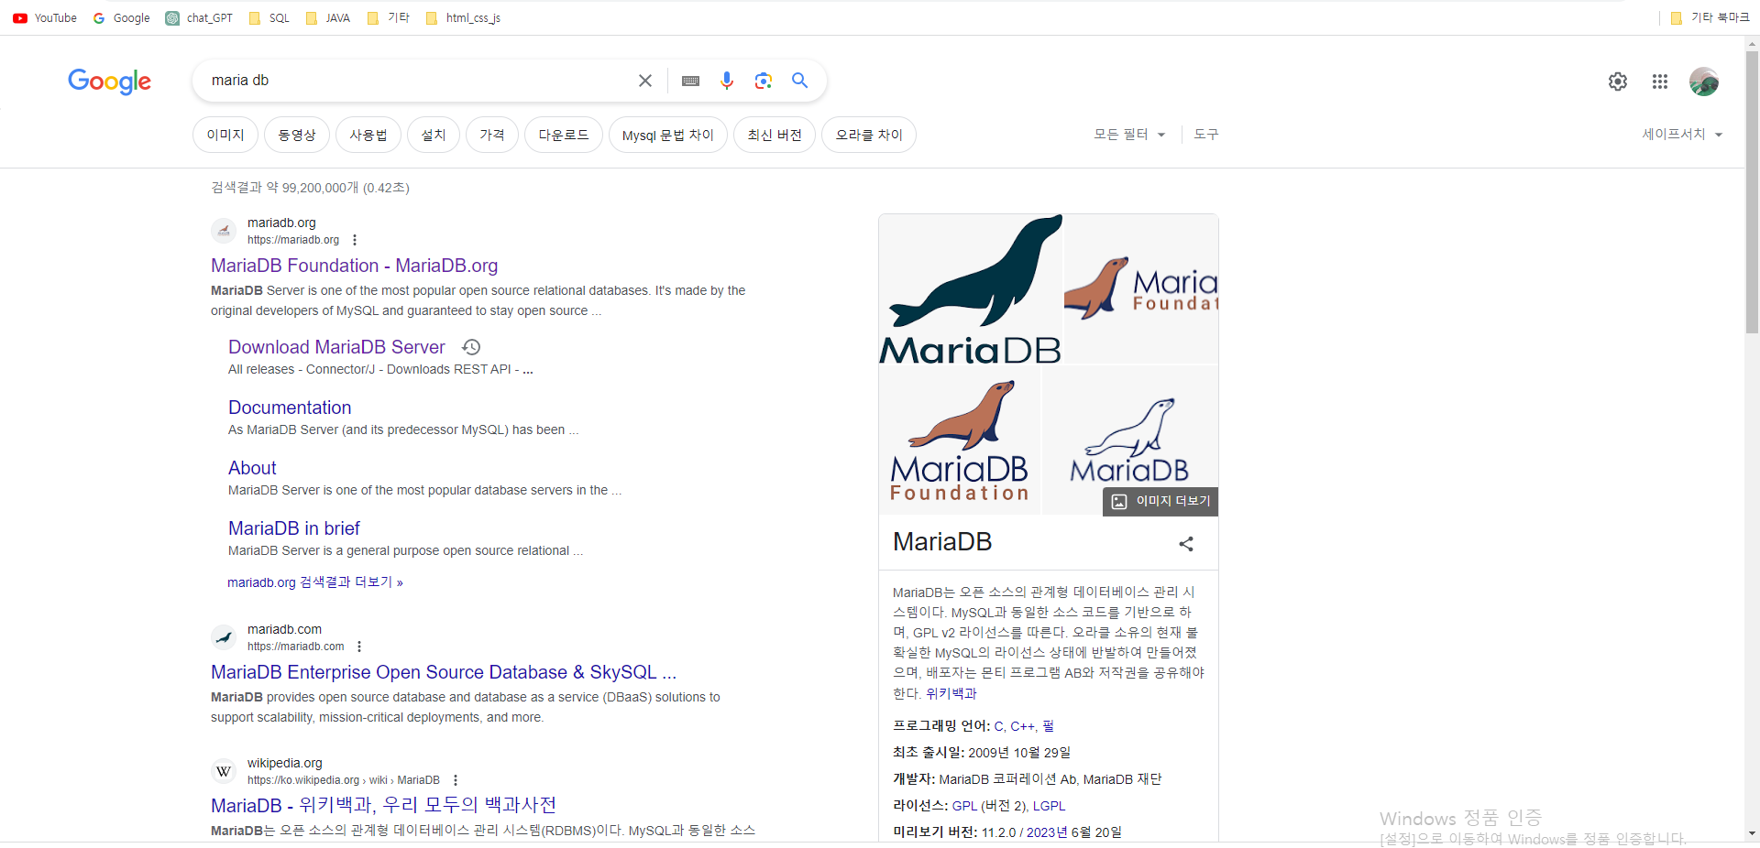Click 이미지 더보기 button
The image size is (1760, 848).
click(x=1160, y=501)
